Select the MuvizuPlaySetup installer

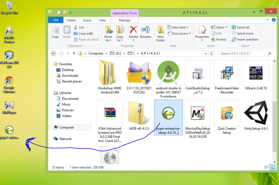click(198, 119)
